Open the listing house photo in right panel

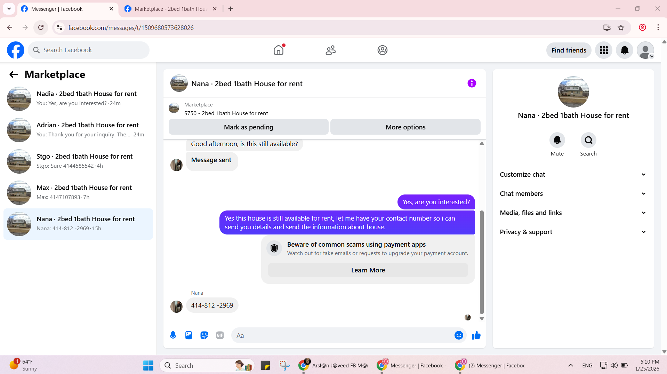pyautogui.click(x=573, y=92)
